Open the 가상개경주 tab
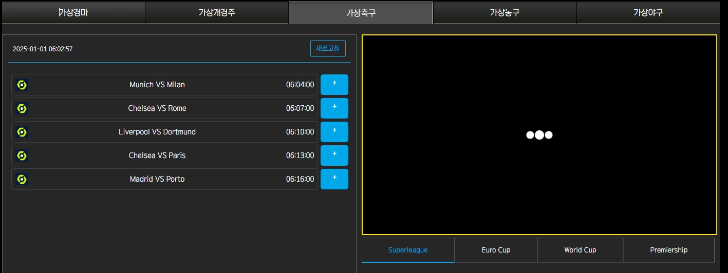The width and height of the screenshot is (728, 273). (217, 13)
